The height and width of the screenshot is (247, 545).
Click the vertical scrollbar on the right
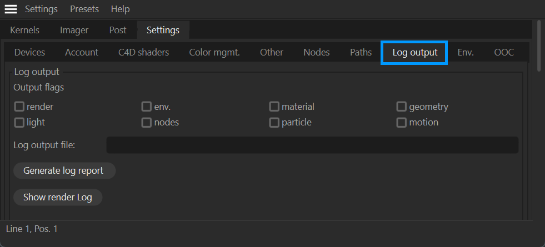pos(538,47)
